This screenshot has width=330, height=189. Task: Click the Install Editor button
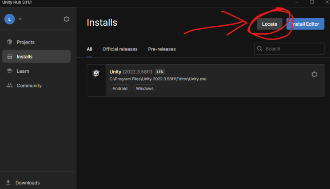[x=305, y=24]
